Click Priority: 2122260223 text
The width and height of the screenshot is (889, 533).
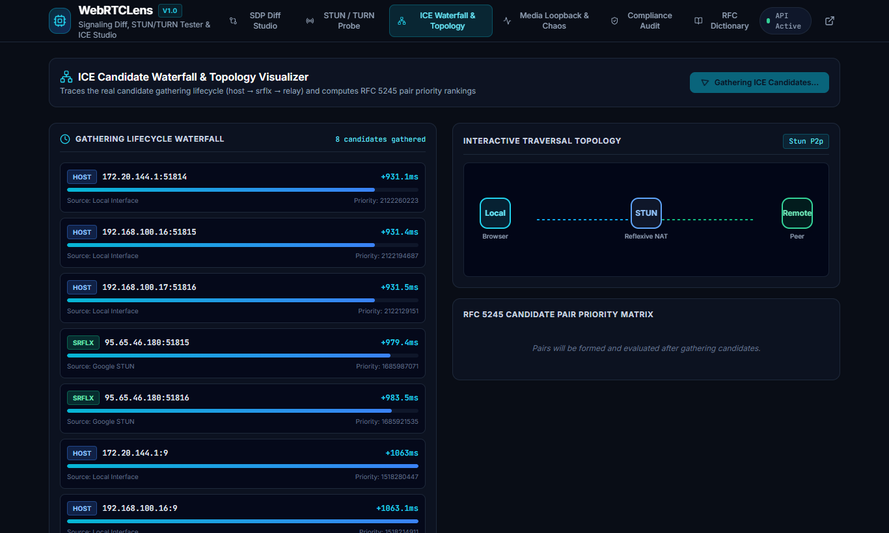tap(386, 201)
